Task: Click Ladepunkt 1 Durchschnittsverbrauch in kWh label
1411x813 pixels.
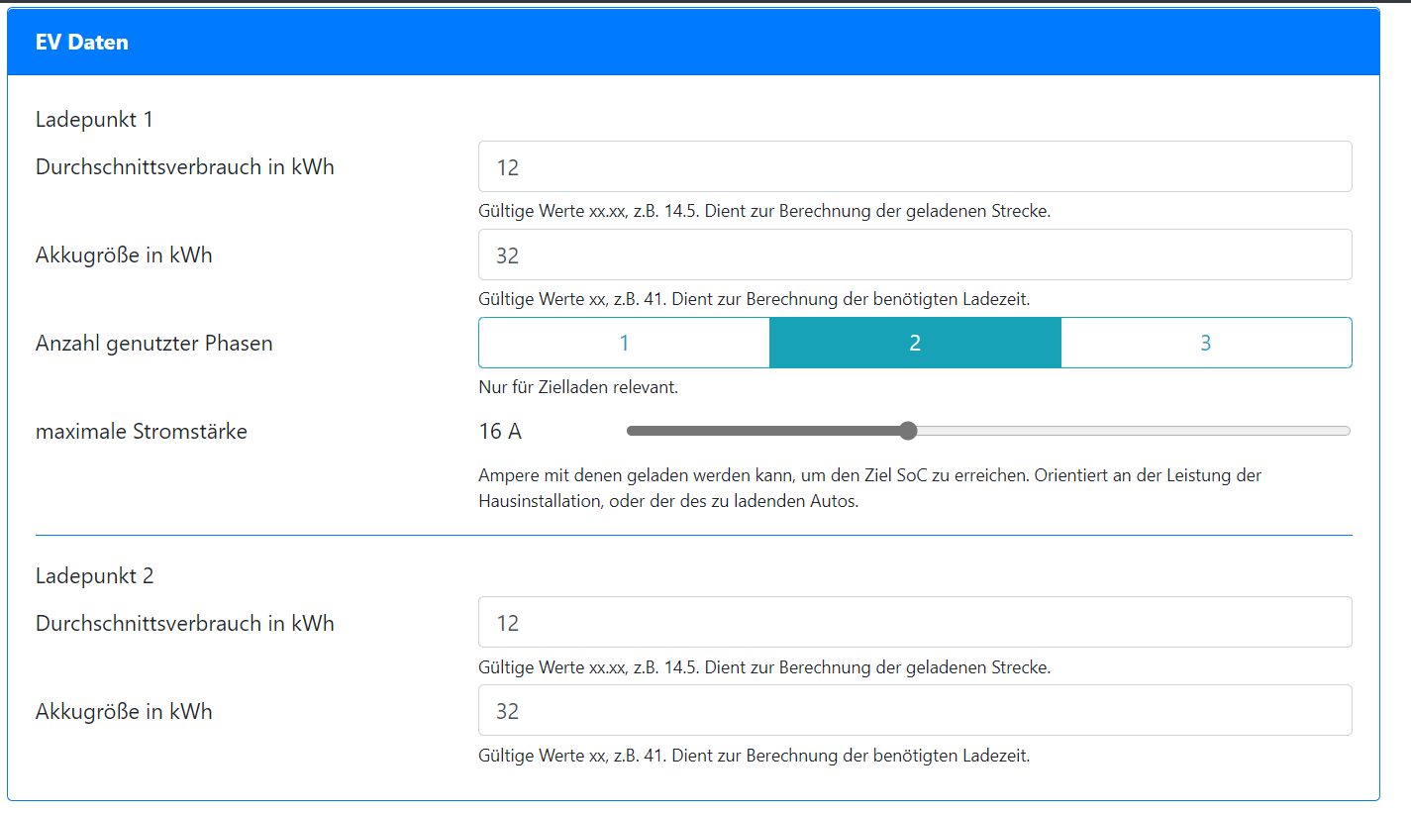Action: click(x=185, y=166)
